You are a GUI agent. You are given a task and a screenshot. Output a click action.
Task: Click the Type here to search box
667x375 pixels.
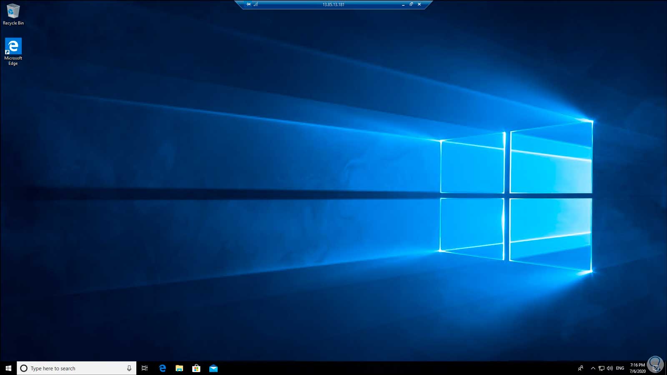coord(77,368)
